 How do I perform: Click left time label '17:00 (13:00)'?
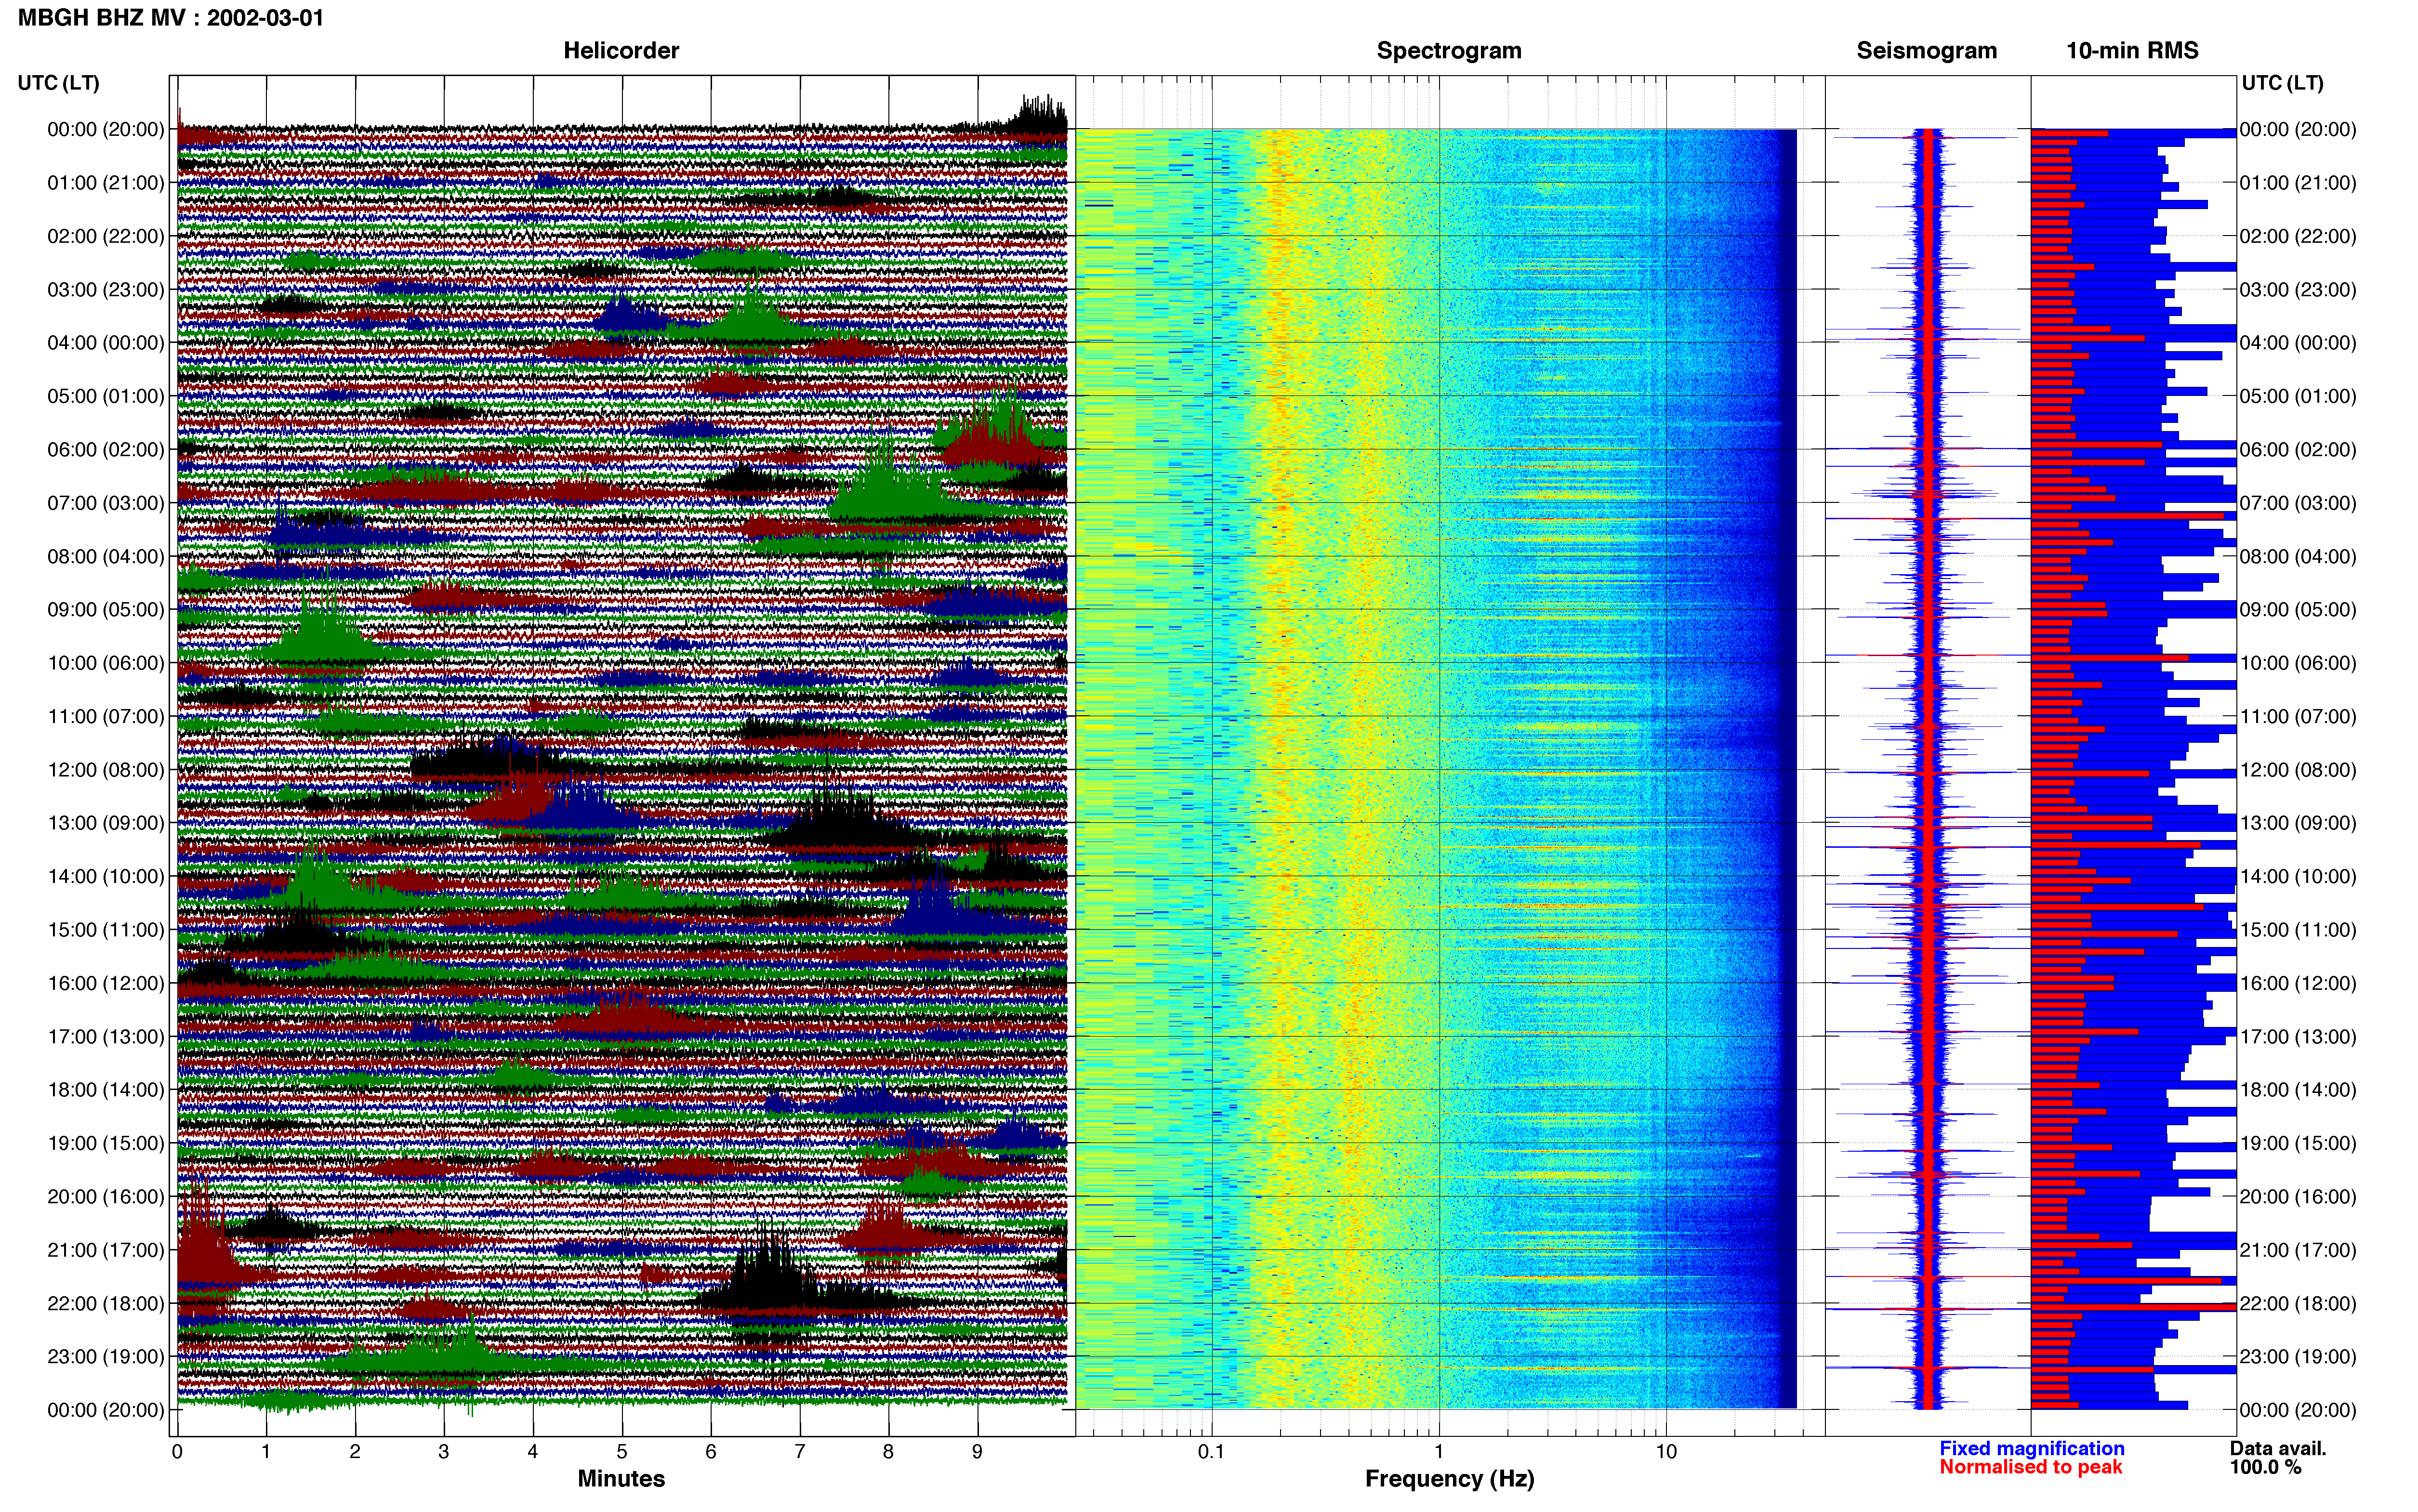pyautogui.click(x=106, y=1037)
